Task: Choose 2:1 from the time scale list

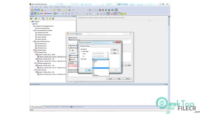Action: (101, 70)
